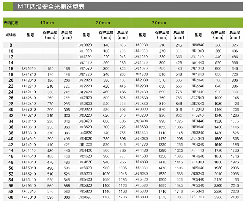Click model cell LWE2630
This screenshot has width=246, height=201.
click(141, 98)
